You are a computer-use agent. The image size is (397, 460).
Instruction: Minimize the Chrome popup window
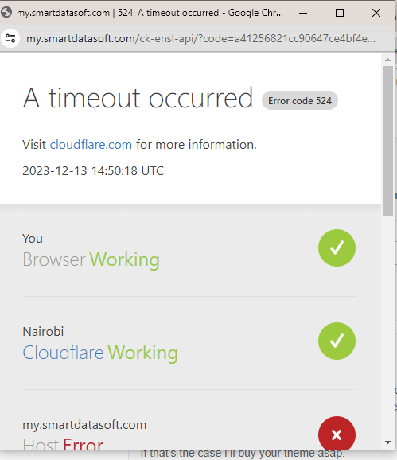coord(303,13)
